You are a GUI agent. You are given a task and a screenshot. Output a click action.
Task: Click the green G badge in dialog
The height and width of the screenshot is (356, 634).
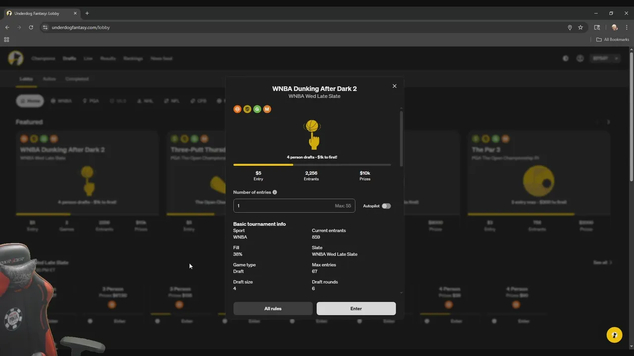257,109
